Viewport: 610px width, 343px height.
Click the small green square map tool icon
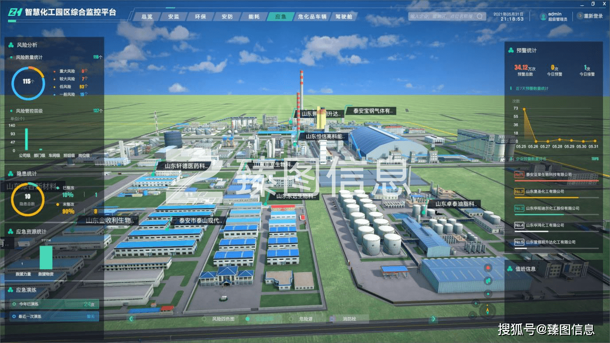488,293
